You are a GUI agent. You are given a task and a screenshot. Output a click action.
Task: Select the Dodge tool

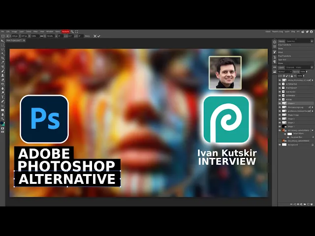(2, 93)
